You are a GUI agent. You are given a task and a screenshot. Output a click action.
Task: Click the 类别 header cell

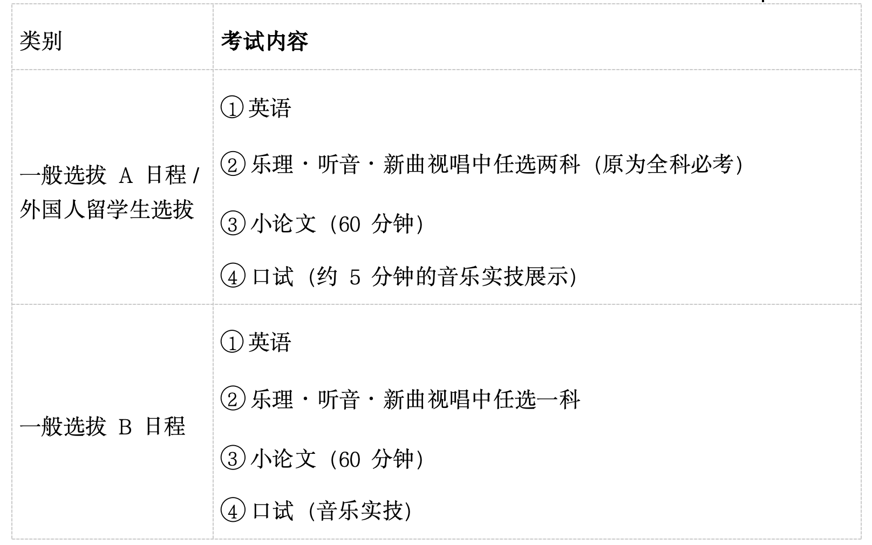(112, 37)
